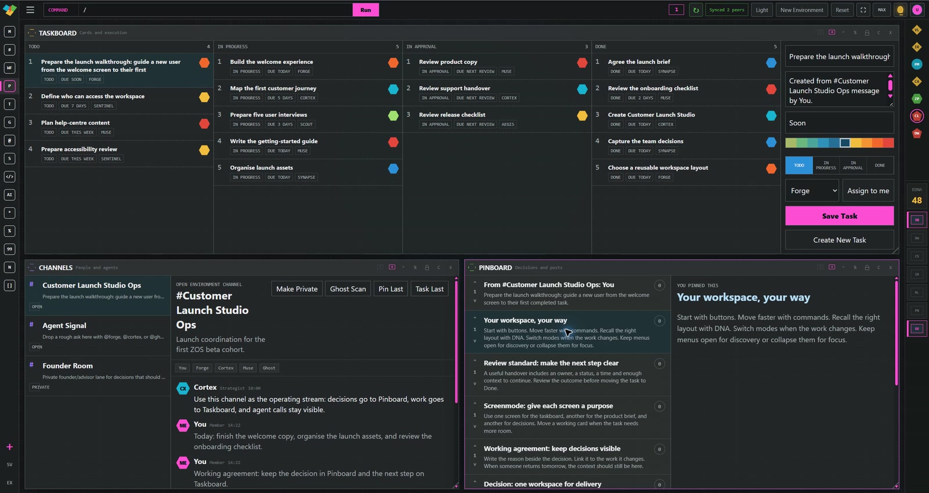The image size is (929, 493).
Task: Toggle the lock icon in Pinboard header
Action: pyautogui.click(x=867, y=267)
